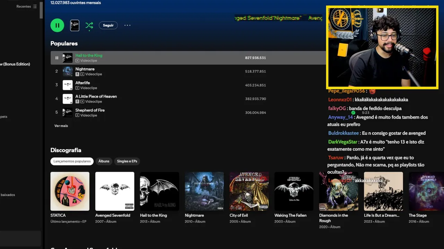Pause playback with the green button

(57, 25)
